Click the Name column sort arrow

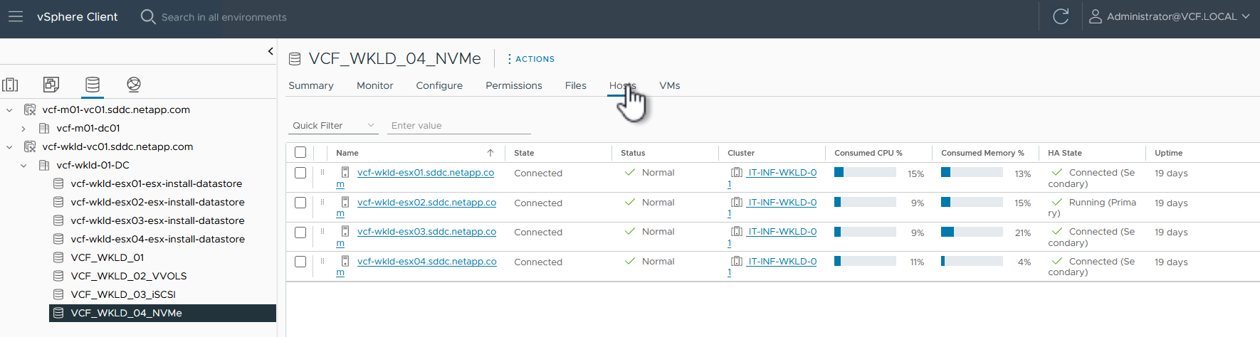coord(490,153)
